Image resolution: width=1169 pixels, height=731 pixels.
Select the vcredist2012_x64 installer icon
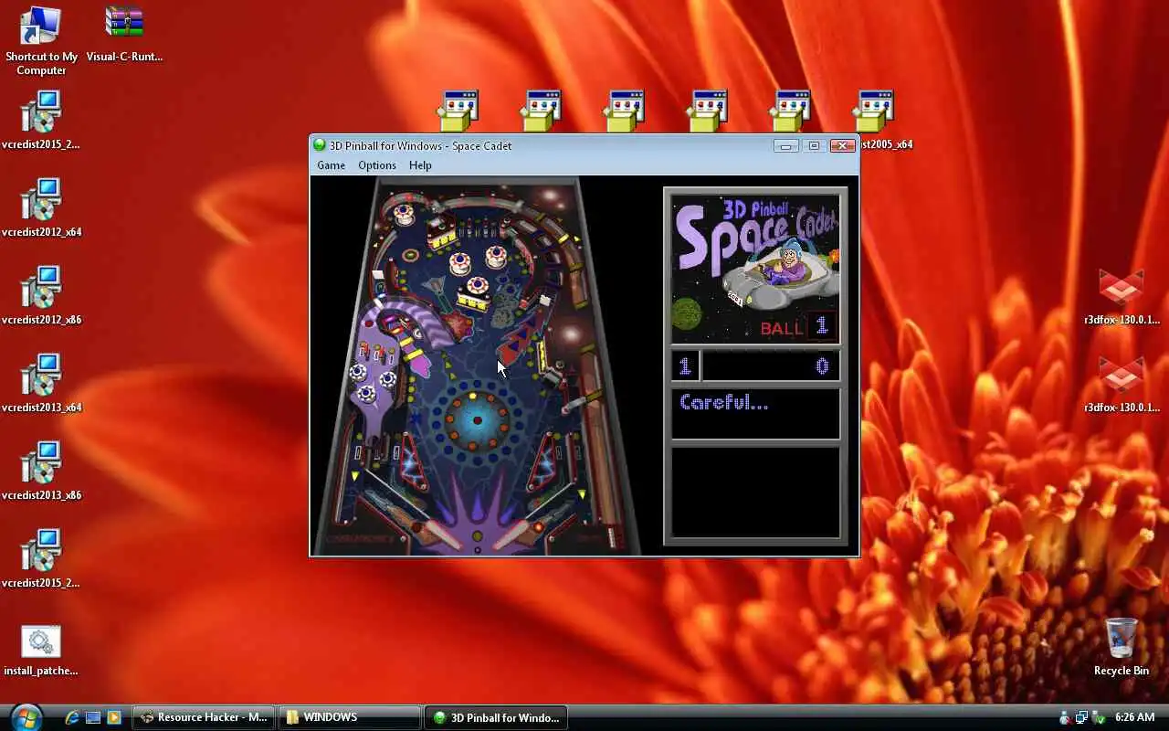(41, 208)
